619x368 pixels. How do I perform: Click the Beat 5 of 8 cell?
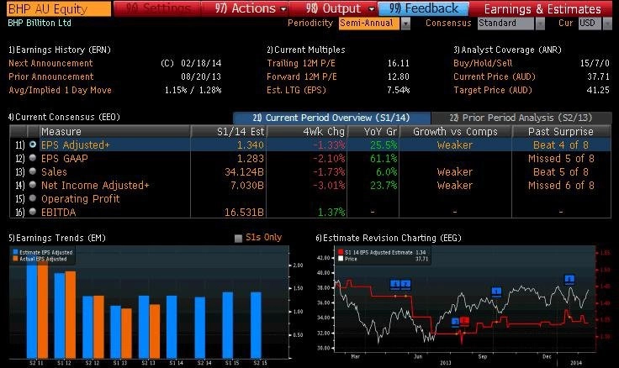coord(561,172)
